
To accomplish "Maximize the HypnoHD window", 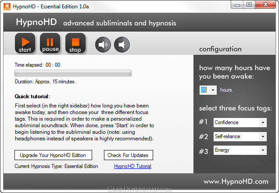I will pyautogui.click(x=249, y=5).
